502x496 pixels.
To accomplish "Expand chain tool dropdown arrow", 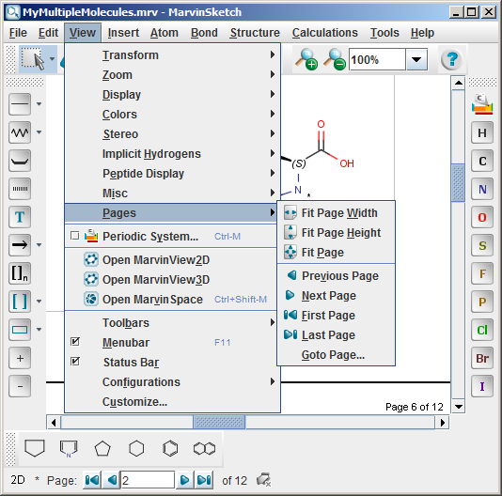I will tap(39, 132).
